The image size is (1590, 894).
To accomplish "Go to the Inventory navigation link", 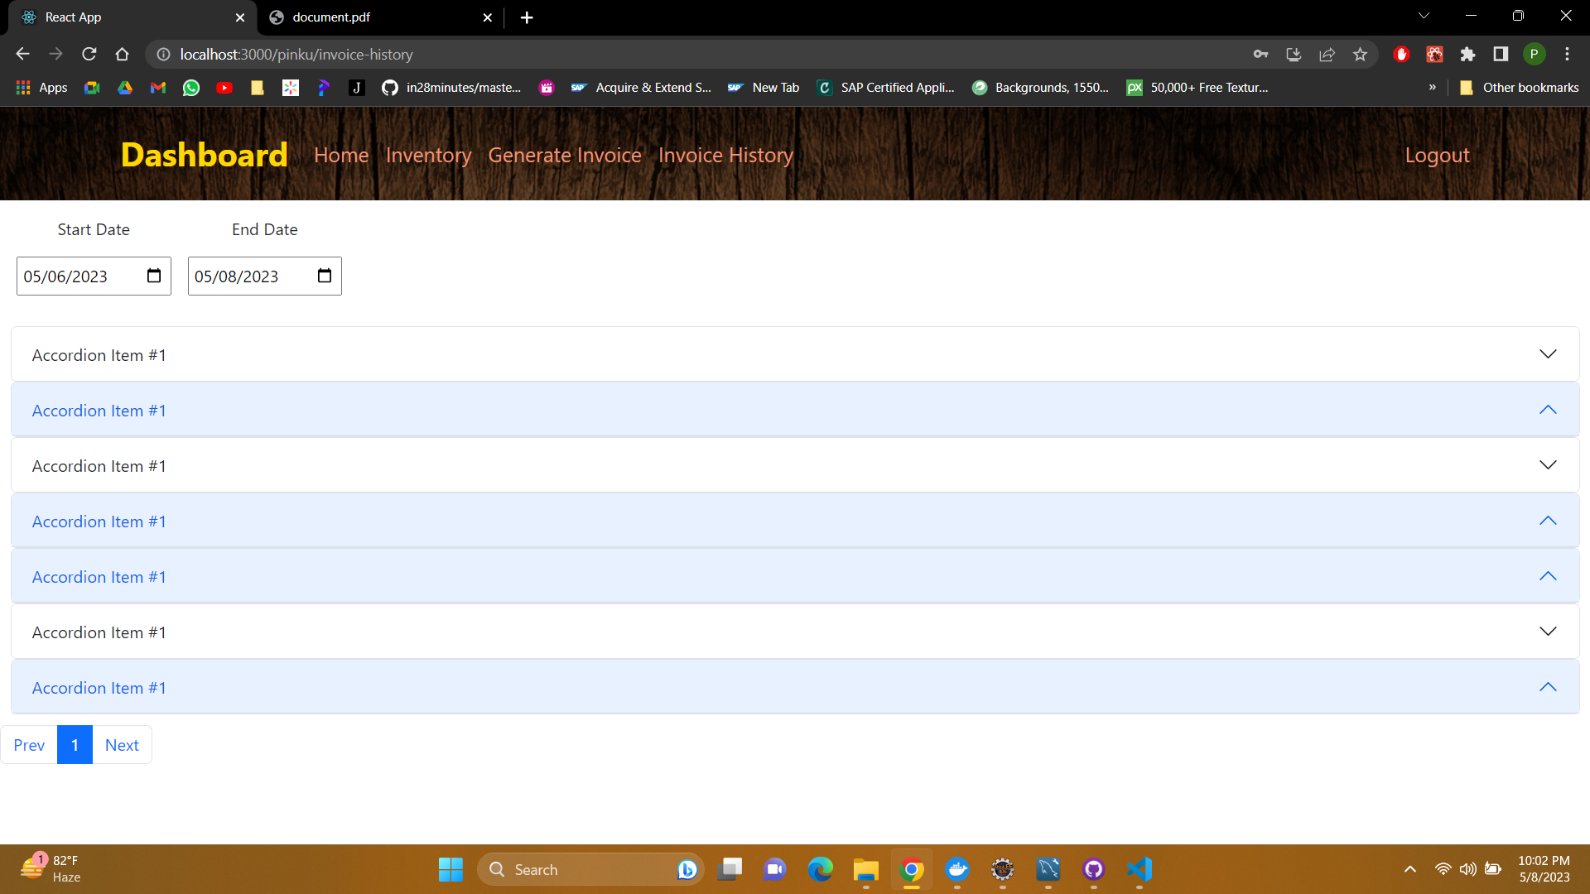I will 428,155.
